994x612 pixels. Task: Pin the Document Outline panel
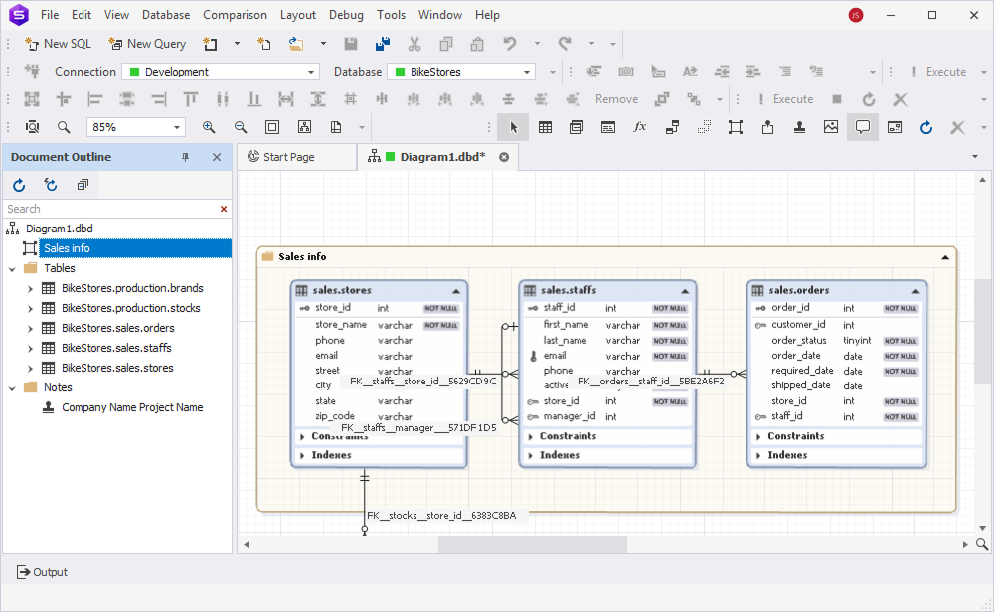(185, 157)
